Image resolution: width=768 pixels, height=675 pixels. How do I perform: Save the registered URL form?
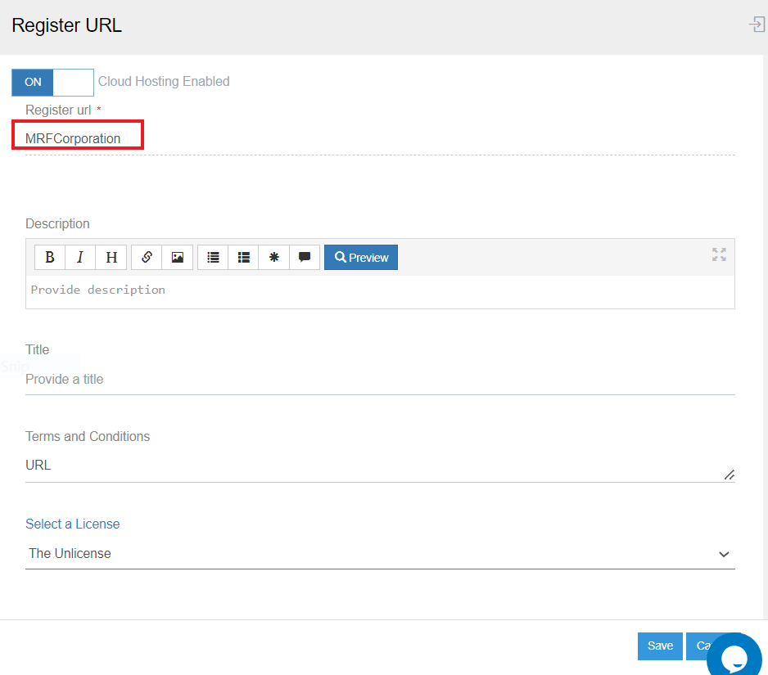pos(660,646)
